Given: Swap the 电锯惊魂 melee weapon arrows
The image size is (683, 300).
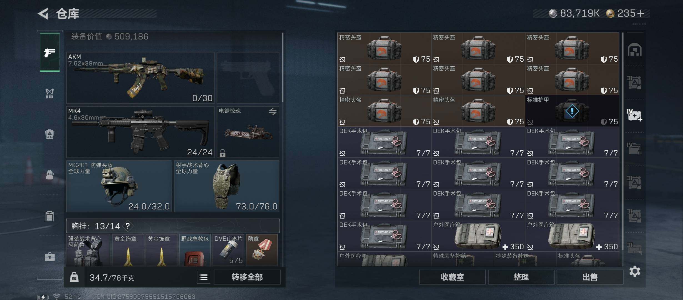Looking at the screenshot, I should (272, 112).
